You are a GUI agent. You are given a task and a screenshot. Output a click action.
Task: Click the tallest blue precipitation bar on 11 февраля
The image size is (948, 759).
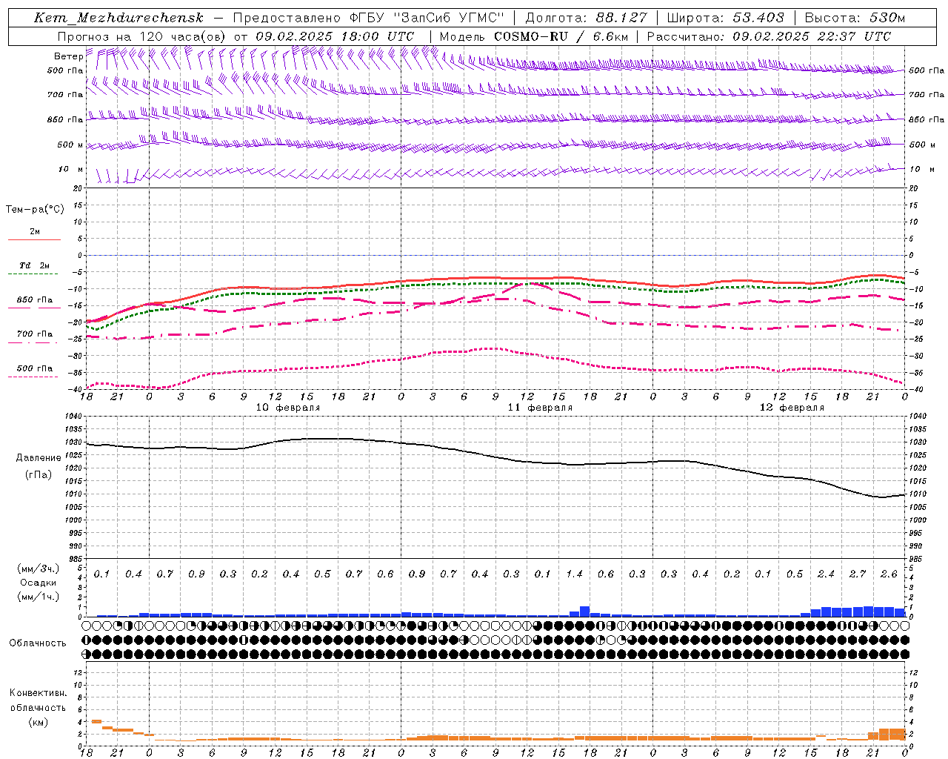(584, 611)
